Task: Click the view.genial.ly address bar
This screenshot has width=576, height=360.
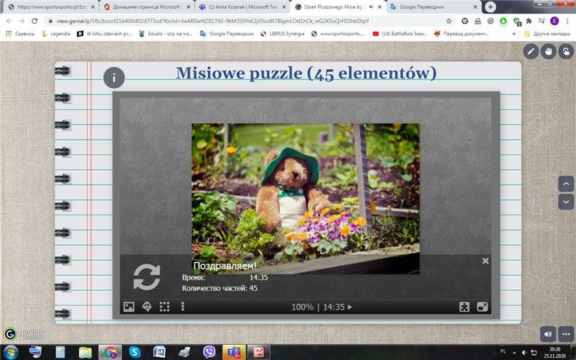Action: (213, 21)
